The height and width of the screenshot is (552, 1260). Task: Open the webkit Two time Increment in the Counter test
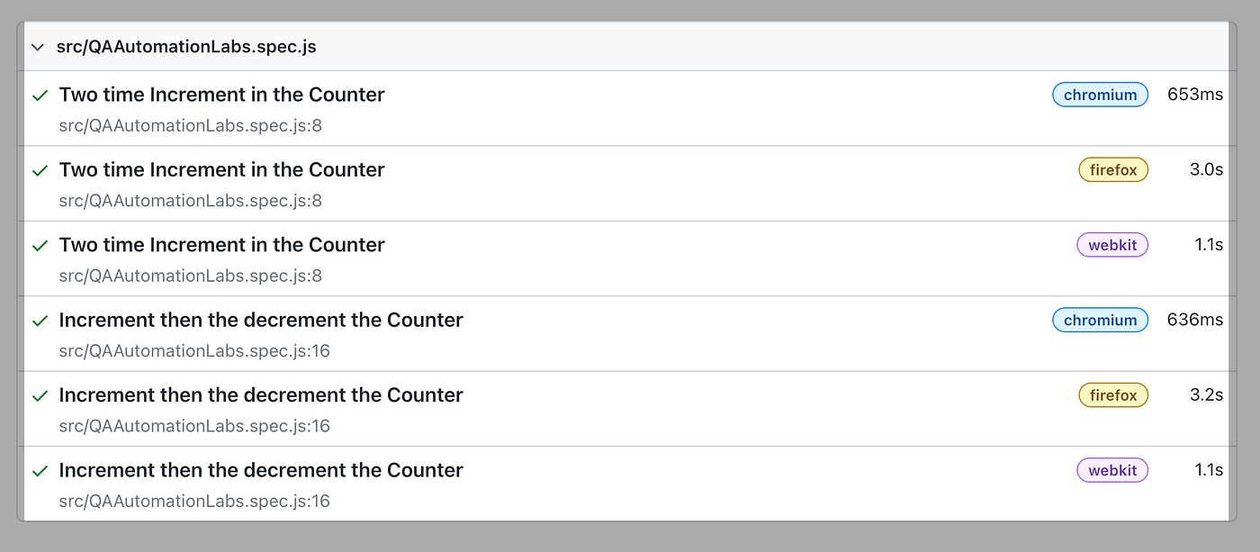click(x=221, y=244)
